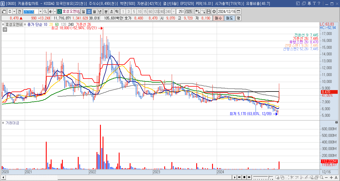The image size is (340, 181).
Task: Select interval preset 10
Action: pos(139,11)
